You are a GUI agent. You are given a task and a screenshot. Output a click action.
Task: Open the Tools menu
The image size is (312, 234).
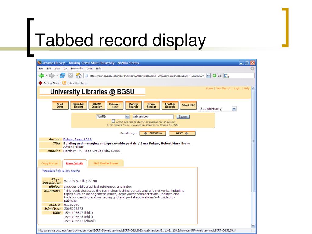tap(89, 69)
